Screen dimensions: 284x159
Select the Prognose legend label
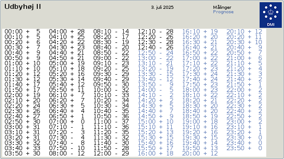[x=223, y=12]
